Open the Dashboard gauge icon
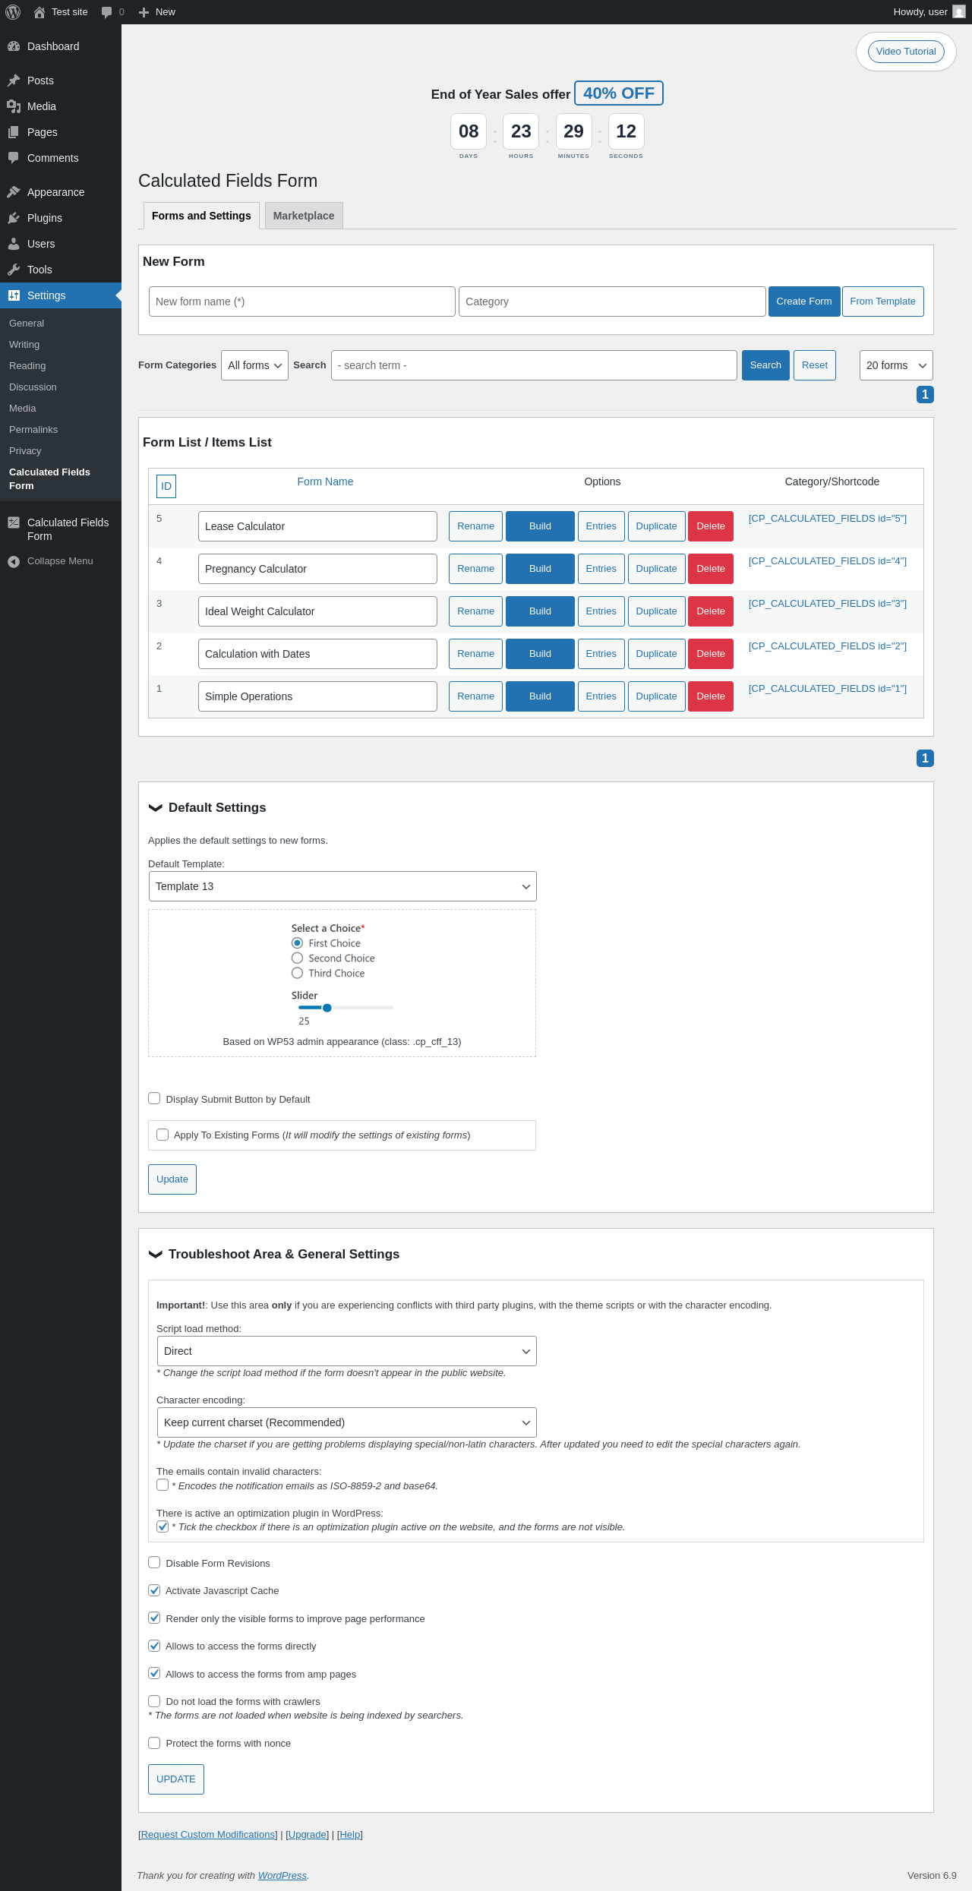Image resolution: width=972 pixels, height=1891 pixels. [x=14, y=46]
